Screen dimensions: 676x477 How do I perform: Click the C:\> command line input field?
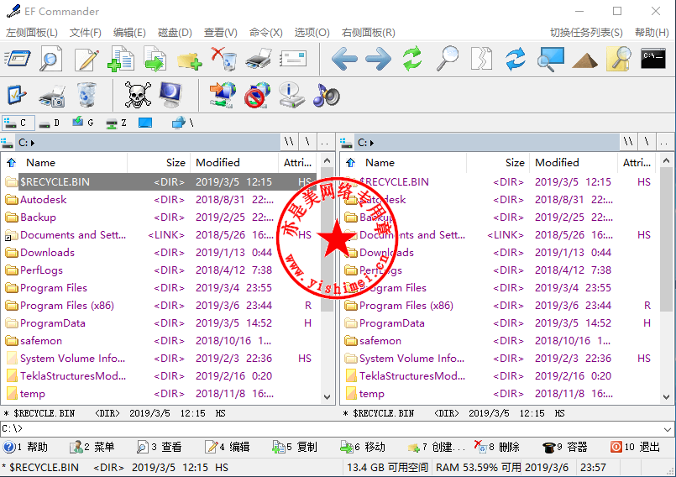[x=331, y=429]
